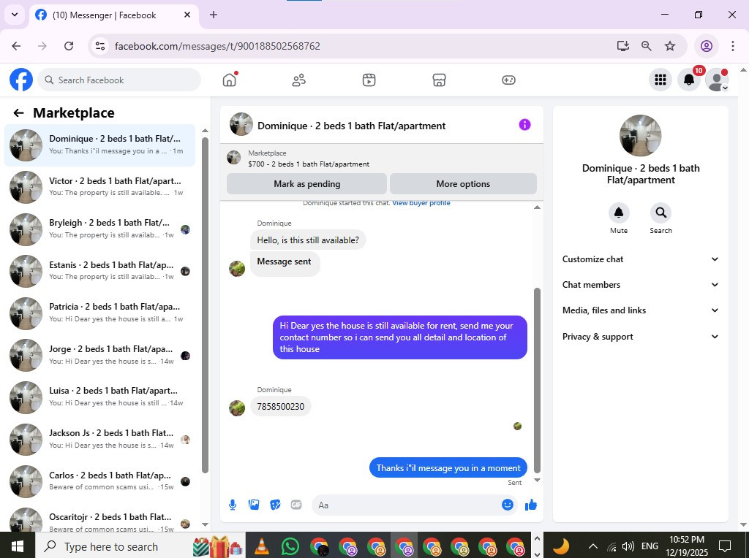Click the address bar URL
Screen dimensions: 749x558
tap(217, 46)
